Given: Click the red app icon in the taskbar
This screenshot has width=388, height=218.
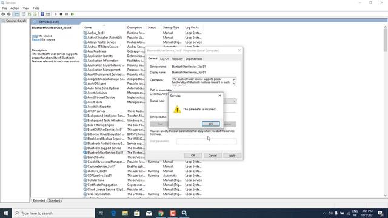Looking at the screenshot, I should (x=173, y=213).
